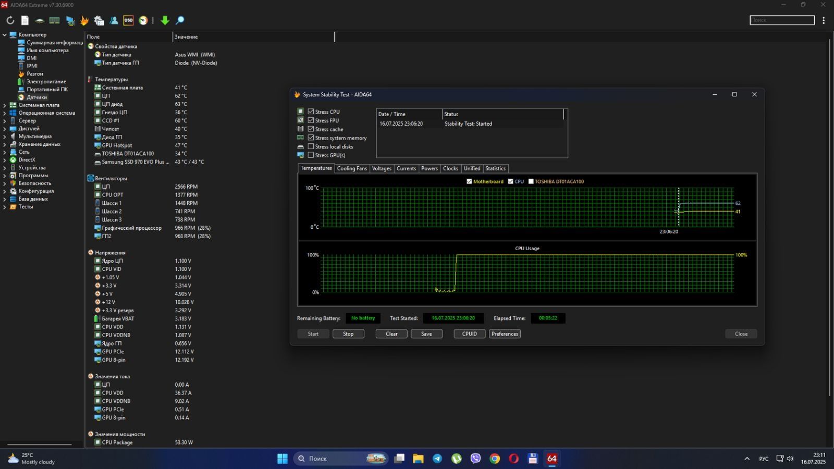The width and height of the screenshot is (834, 469).
Task: Open the network audit toolbar icon
Action: coord(70,20)
